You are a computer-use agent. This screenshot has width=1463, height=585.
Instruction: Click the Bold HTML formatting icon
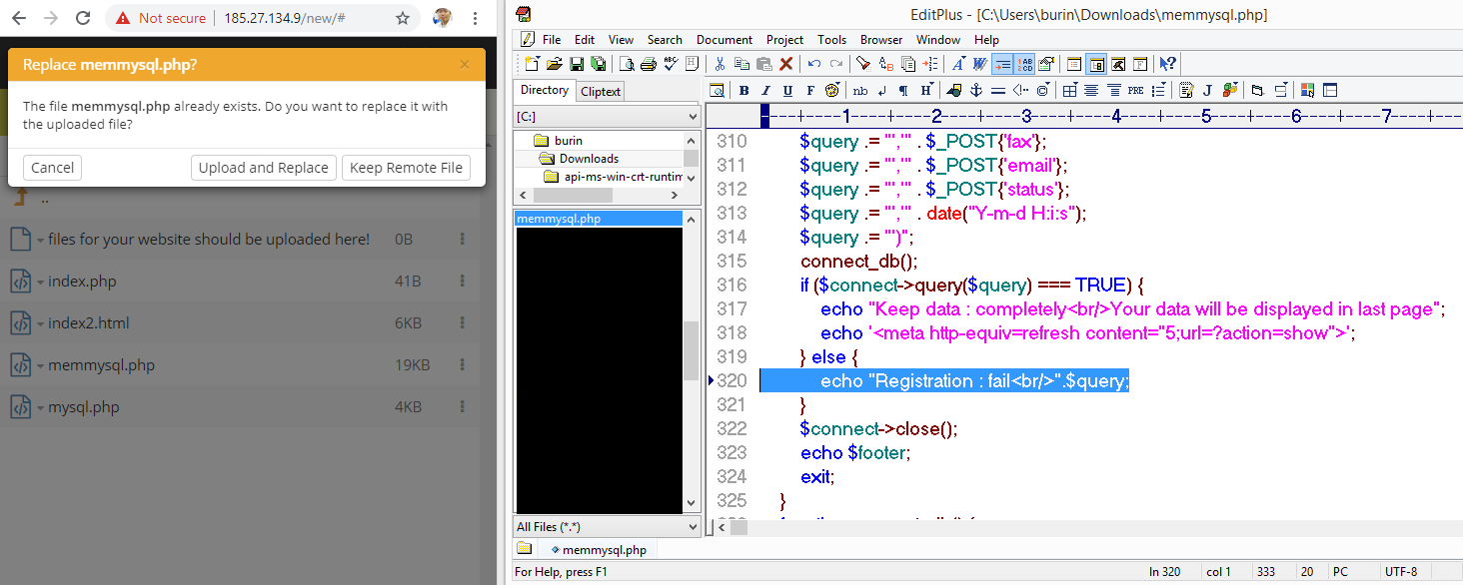point(743,91)
